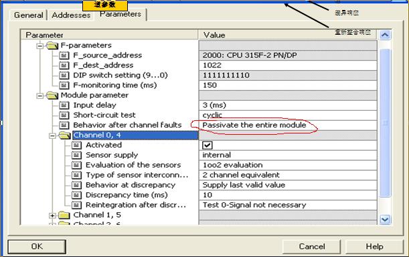The height and width of the screenshot is (257, 409).
Task: Toggle the Activated checkbox for Channel 0, 4
Action: [x=208, y=145]
